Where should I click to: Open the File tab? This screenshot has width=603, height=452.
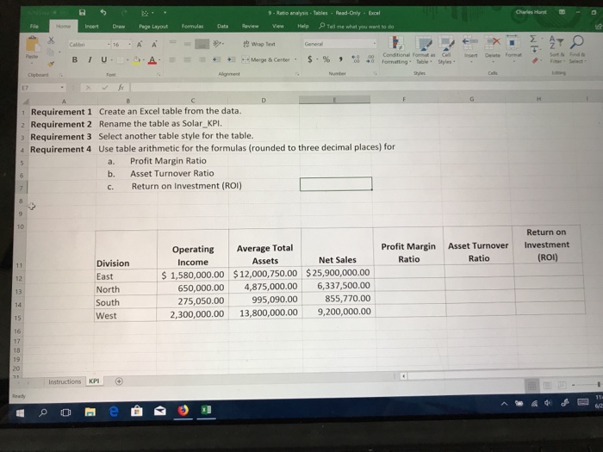click(x=34, y=26)
